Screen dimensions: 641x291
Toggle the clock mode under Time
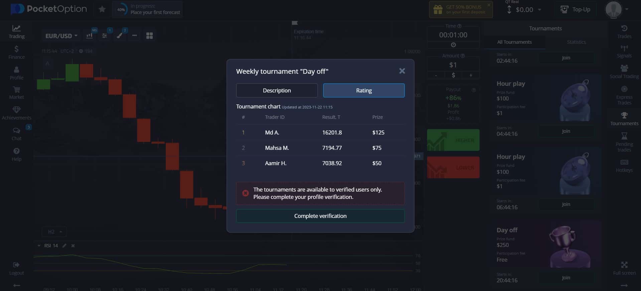coord(453,45)
